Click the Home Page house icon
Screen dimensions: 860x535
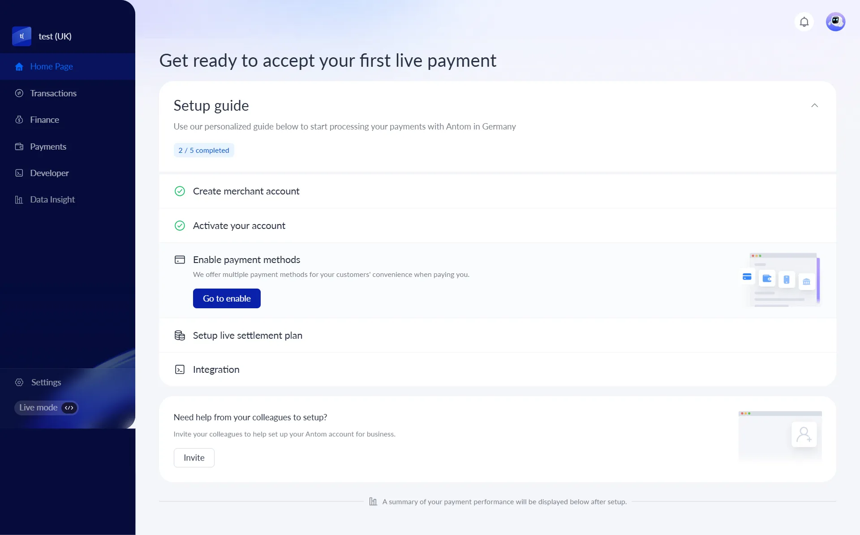tap(19, 67)
